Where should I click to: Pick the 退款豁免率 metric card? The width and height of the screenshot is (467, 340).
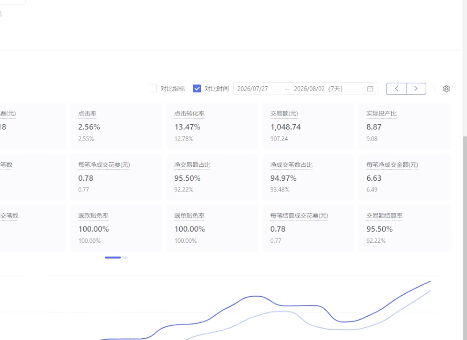pyautogui.click(x=116, y=228)
